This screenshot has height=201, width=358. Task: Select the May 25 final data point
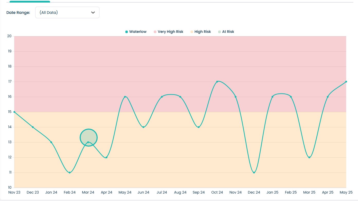[x=346, y=82]
